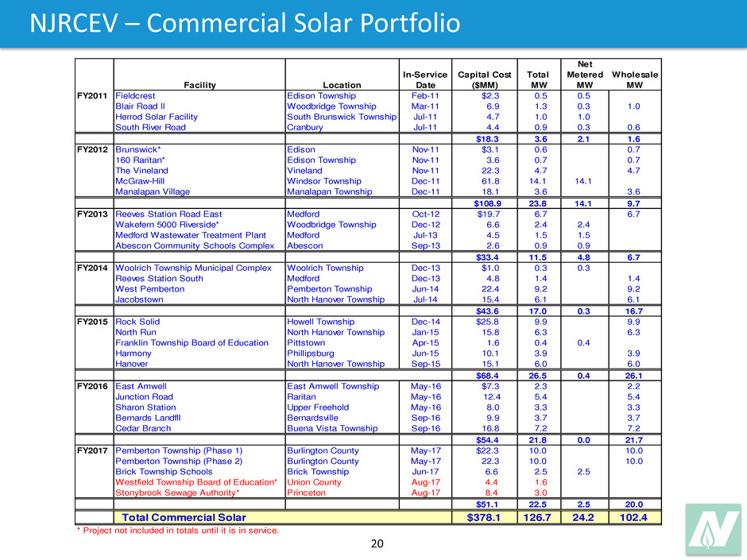The image size is (747, 560).
Task: Select the McGraw-Hill facility cell
Action: pos(140,181)
